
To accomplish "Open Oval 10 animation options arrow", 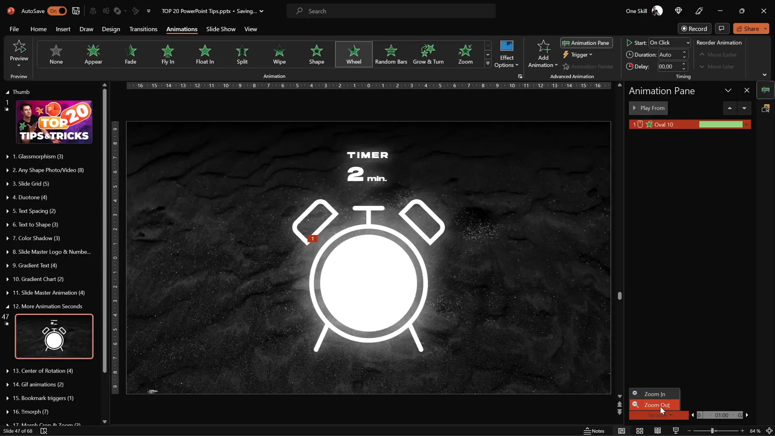I will (747, 125).
